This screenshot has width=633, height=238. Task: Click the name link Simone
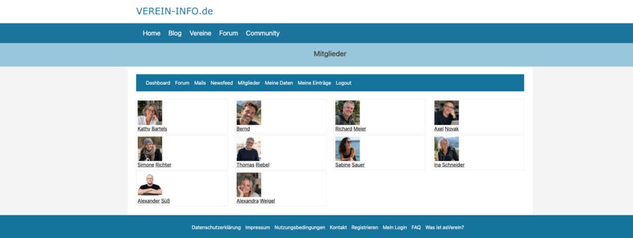pos(146,165)
